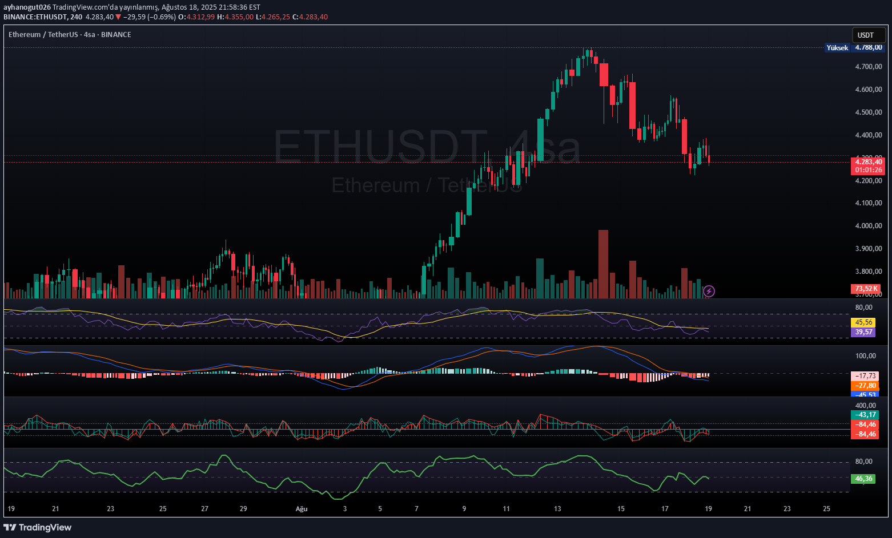
Task: Click the orange -27,80 signal value
Action: click(865, 386)
